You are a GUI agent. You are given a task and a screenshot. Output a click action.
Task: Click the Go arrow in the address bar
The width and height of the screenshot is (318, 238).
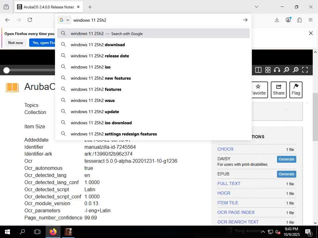click(245, 20)
